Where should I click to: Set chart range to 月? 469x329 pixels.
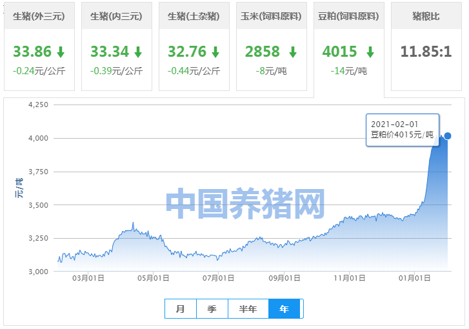tap(181, 309)
